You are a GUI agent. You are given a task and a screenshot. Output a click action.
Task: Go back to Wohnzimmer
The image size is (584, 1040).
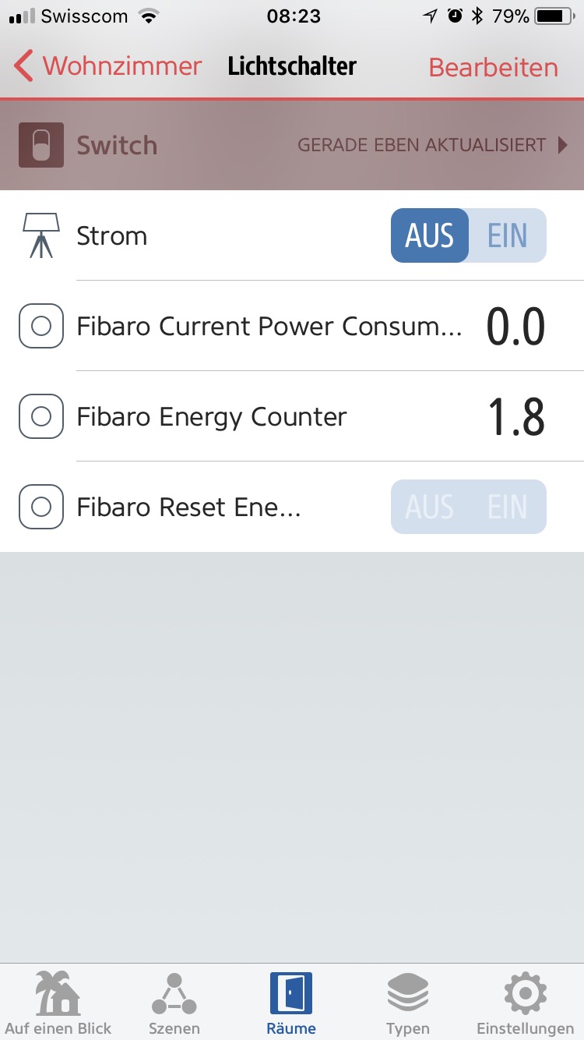click(109, 67)
